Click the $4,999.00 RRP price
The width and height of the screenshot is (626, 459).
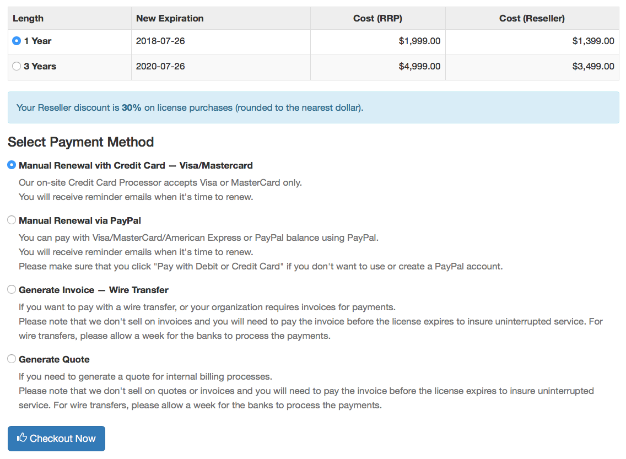pos(419,66)
